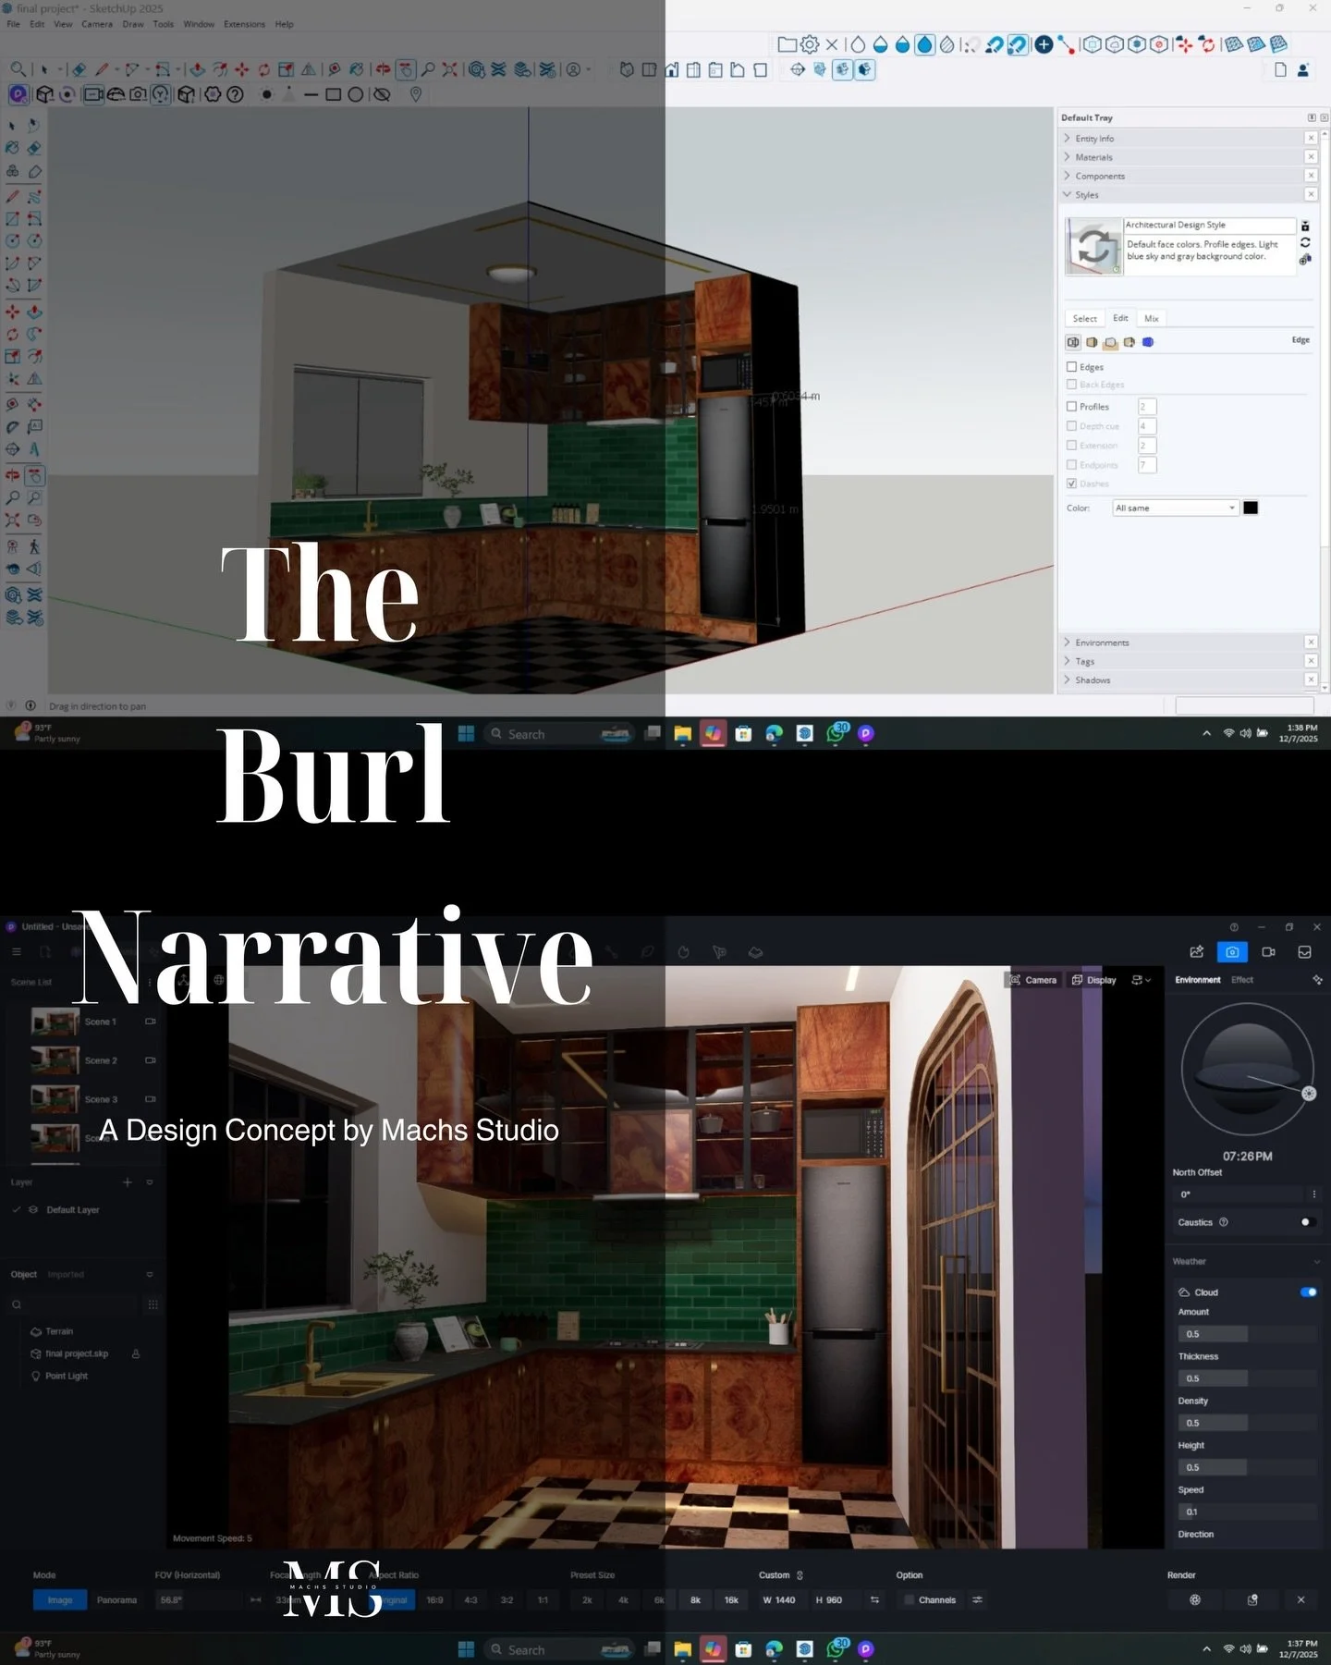Select the 8k preset size button
This screenshot has height=1665, width=1331.
point(695,1600)
